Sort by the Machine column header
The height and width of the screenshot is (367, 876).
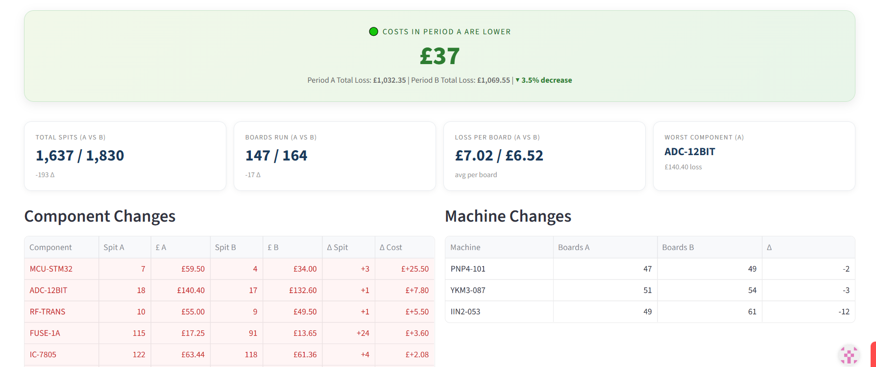tap(499, 247)
